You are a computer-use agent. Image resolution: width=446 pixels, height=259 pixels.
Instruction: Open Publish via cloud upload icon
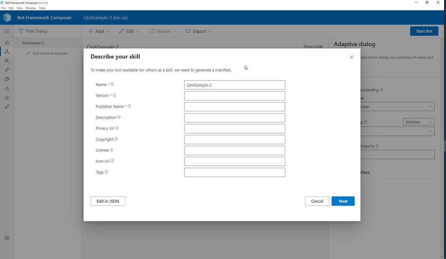click(x=7, y=98)
